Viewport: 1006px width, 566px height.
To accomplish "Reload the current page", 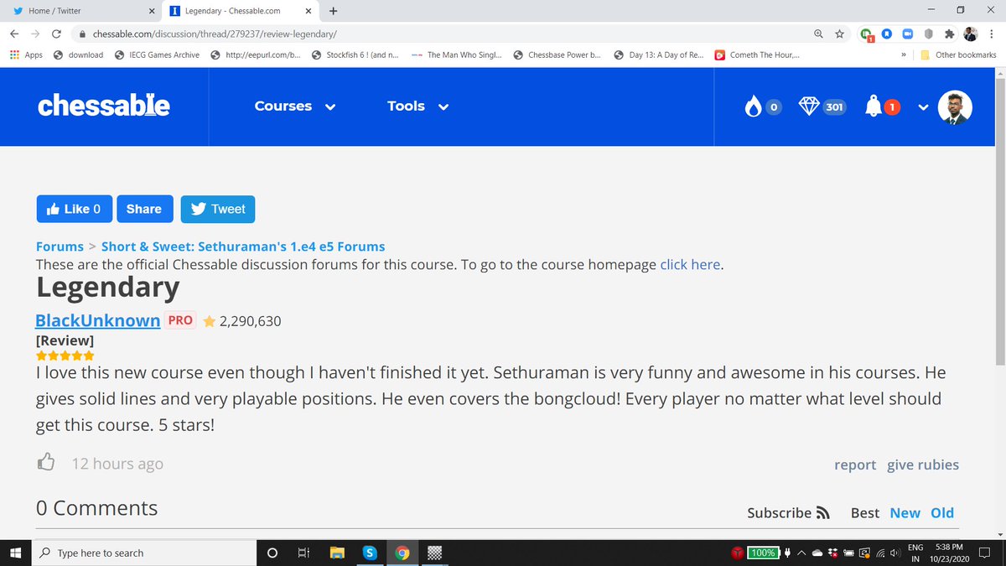I will pos(56,34).
